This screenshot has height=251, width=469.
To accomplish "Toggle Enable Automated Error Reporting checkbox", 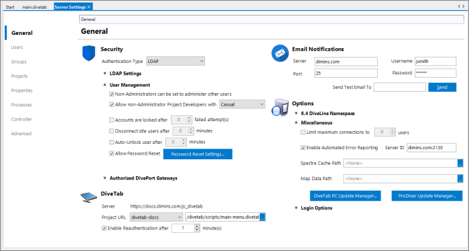I will pyautogui.click(x=303, y=148).
